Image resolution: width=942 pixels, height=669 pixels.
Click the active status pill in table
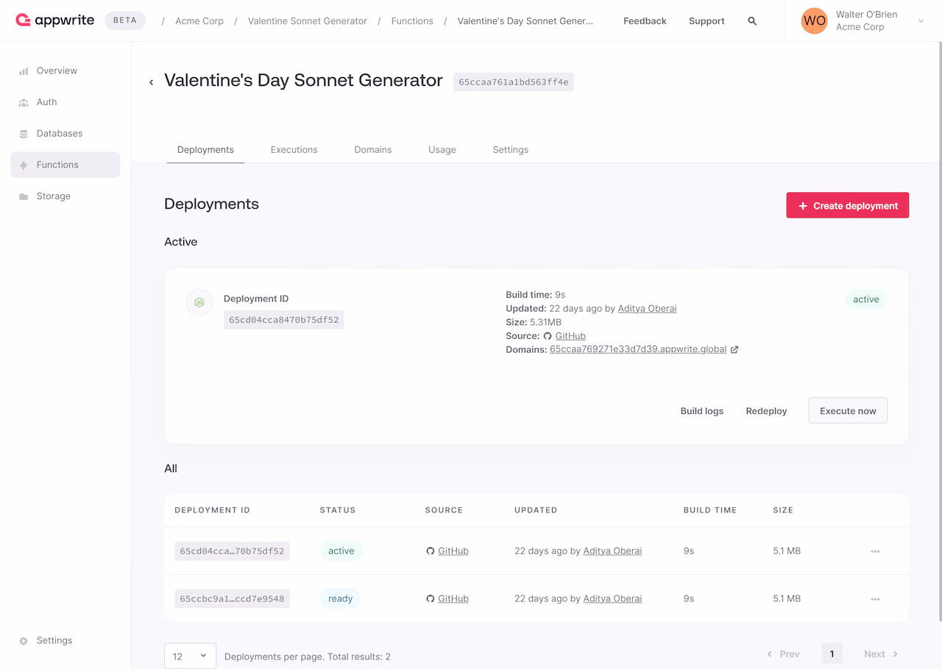pos(341,551)
